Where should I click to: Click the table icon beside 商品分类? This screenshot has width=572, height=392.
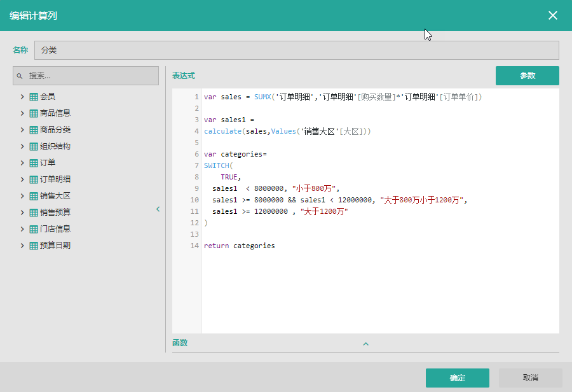click(34, 130)
